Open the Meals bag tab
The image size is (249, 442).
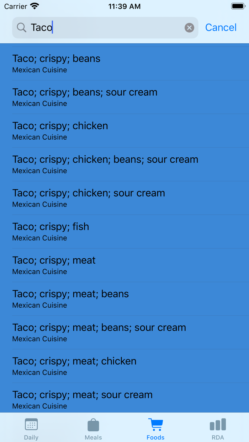(93, 429)
